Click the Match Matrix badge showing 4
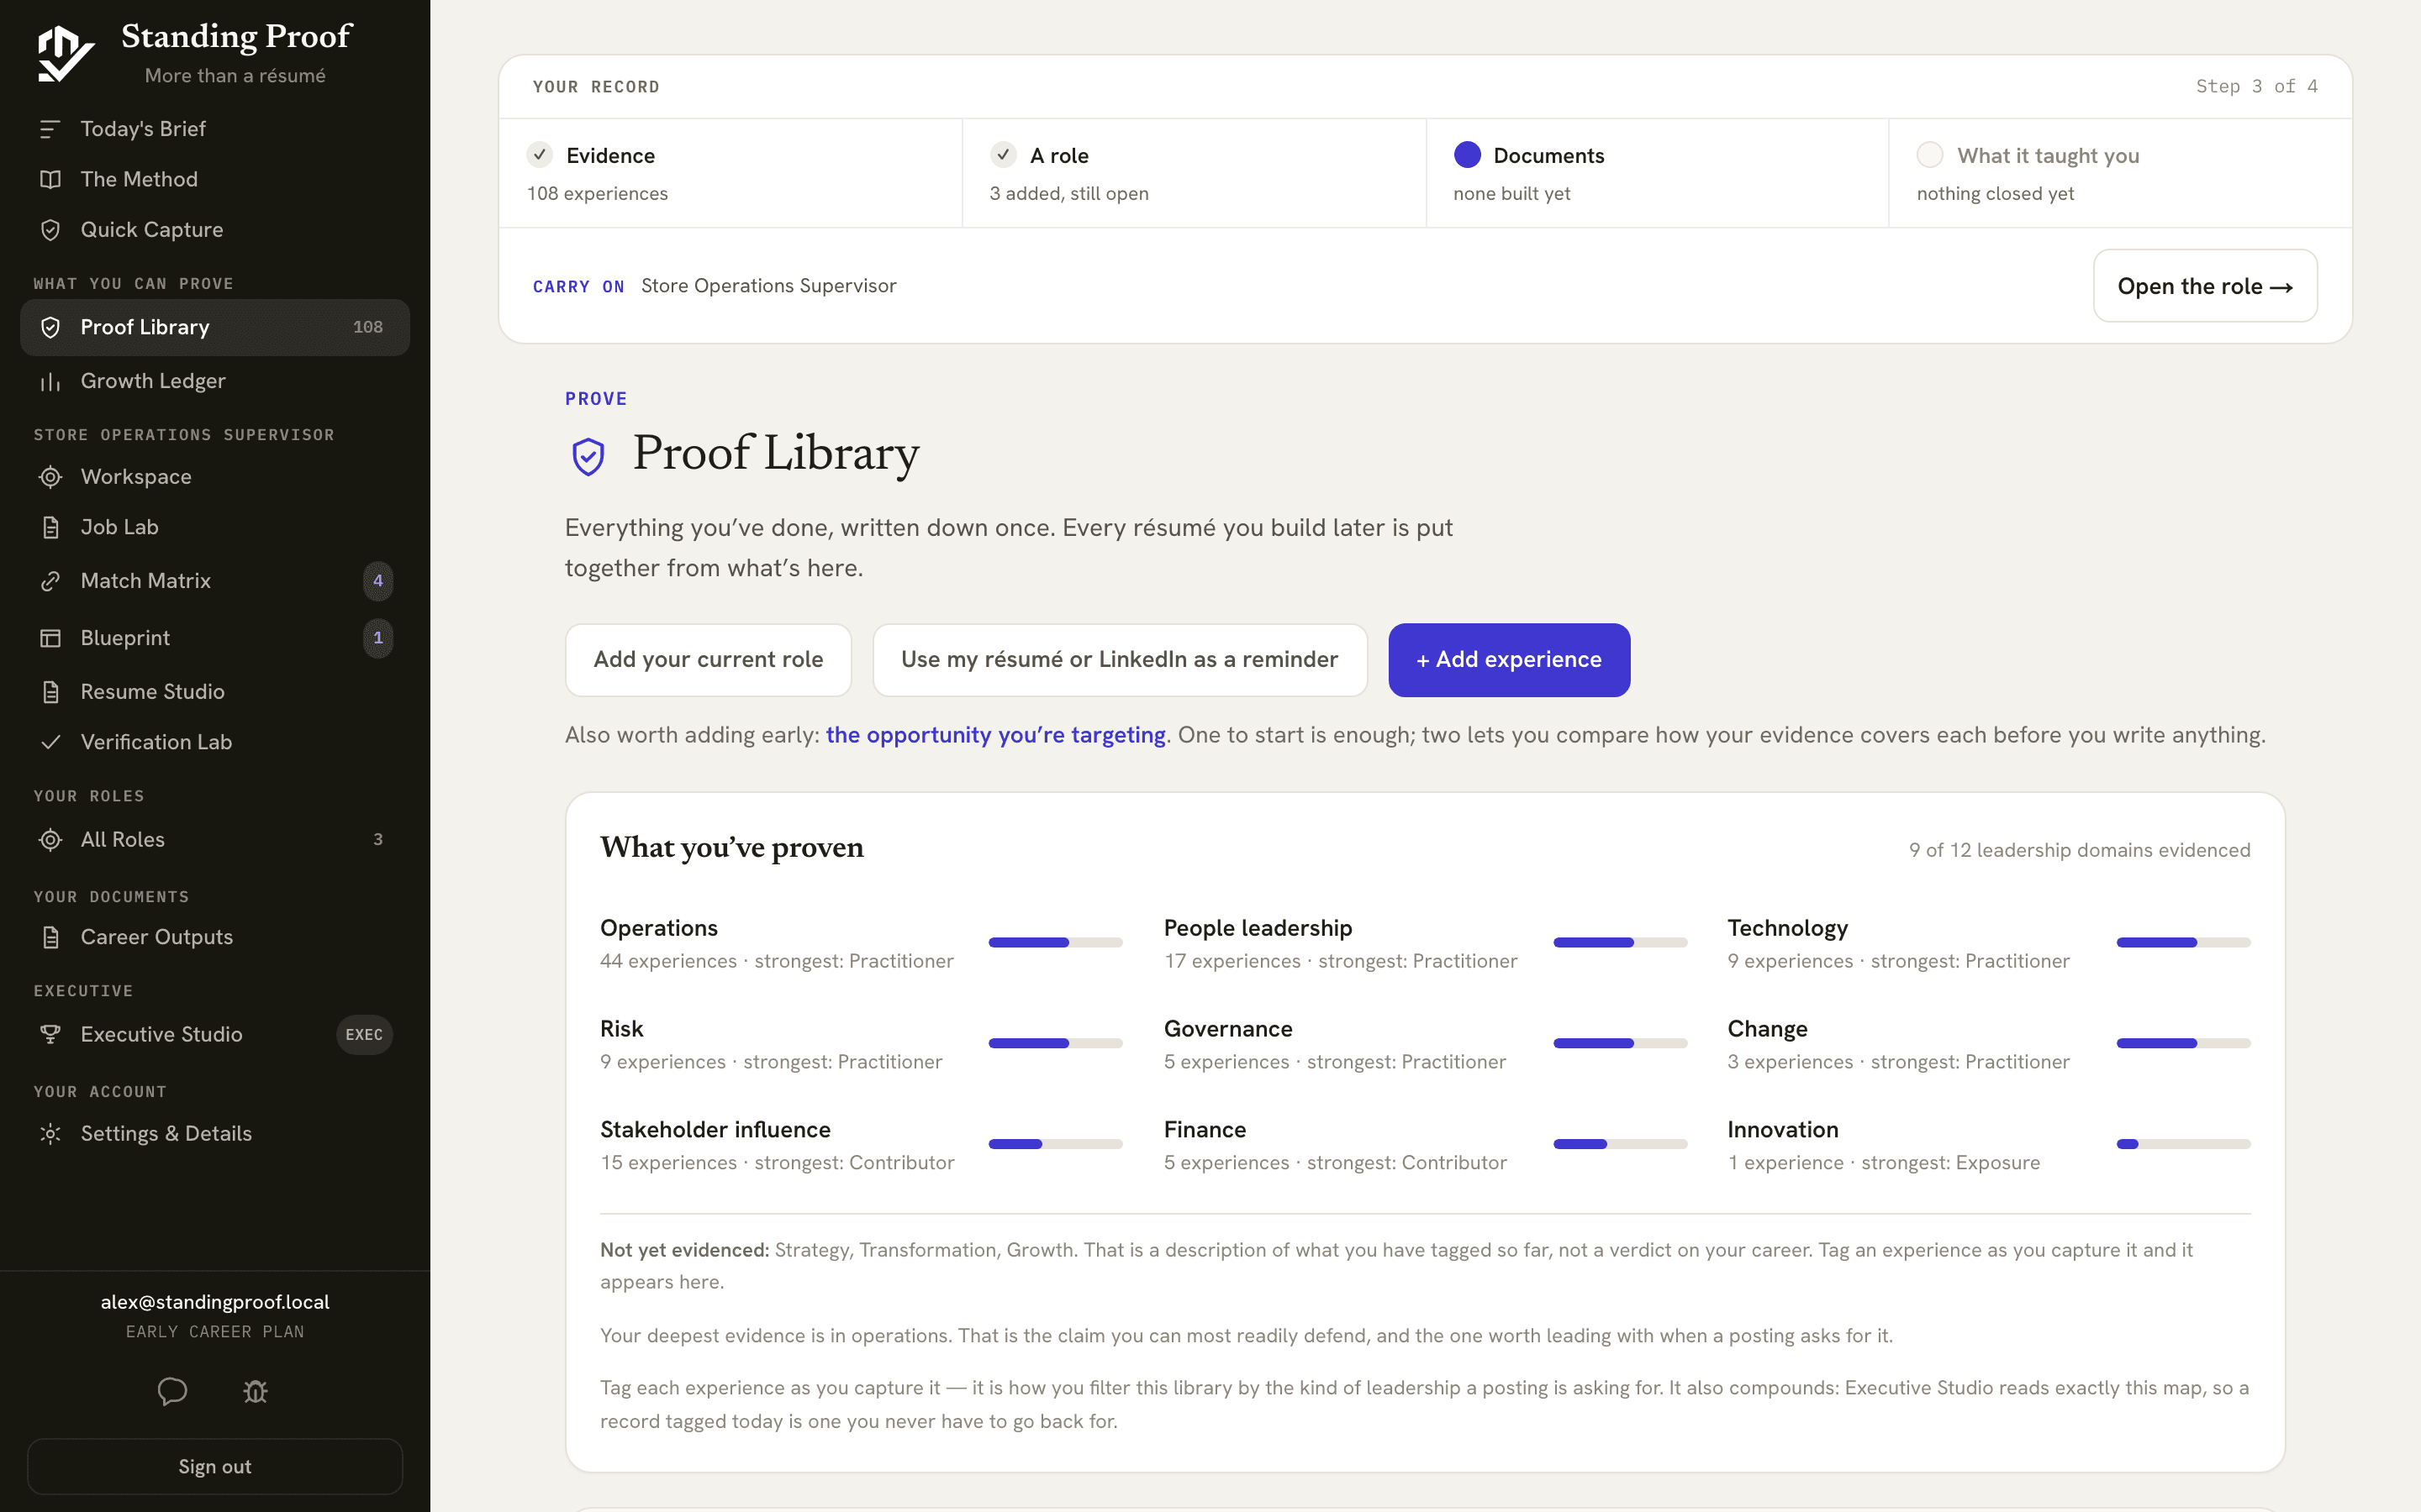This screenshot has height=1512, width=2421. pyautogui.click(x=378, y=581)
